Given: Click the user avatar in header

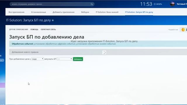Looking at the screenshot, I should click(x=172, y=4).
